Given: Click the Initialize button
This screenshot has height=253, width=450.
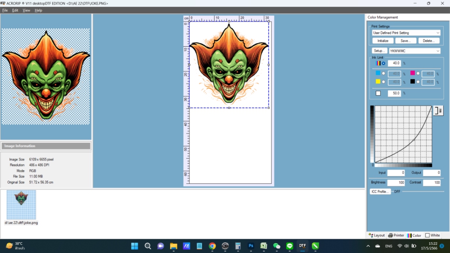Looking at the screenshot, I should pos(383,41).
